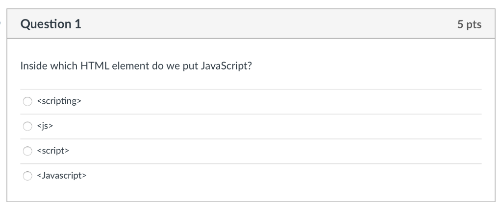Click the word "element" in the question prompt
Viewport: 502px width, 204px height.
(130, 66)
